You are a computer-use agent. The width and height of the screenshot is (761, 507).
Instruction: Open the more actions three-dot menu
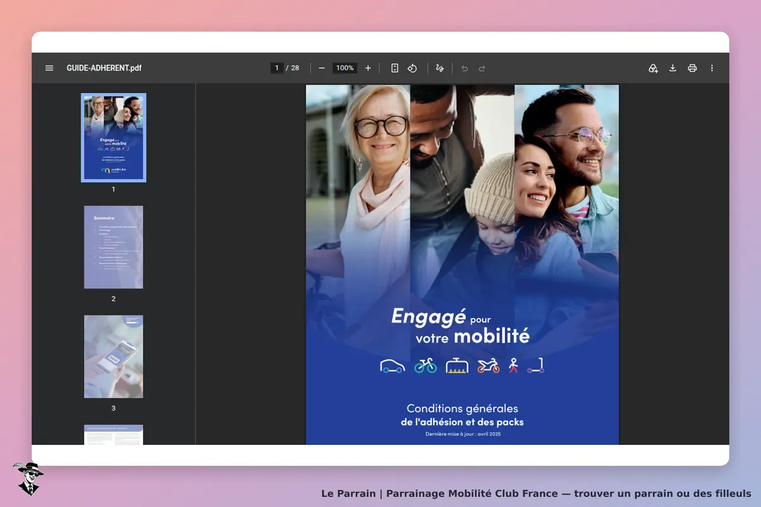(712, 68)
